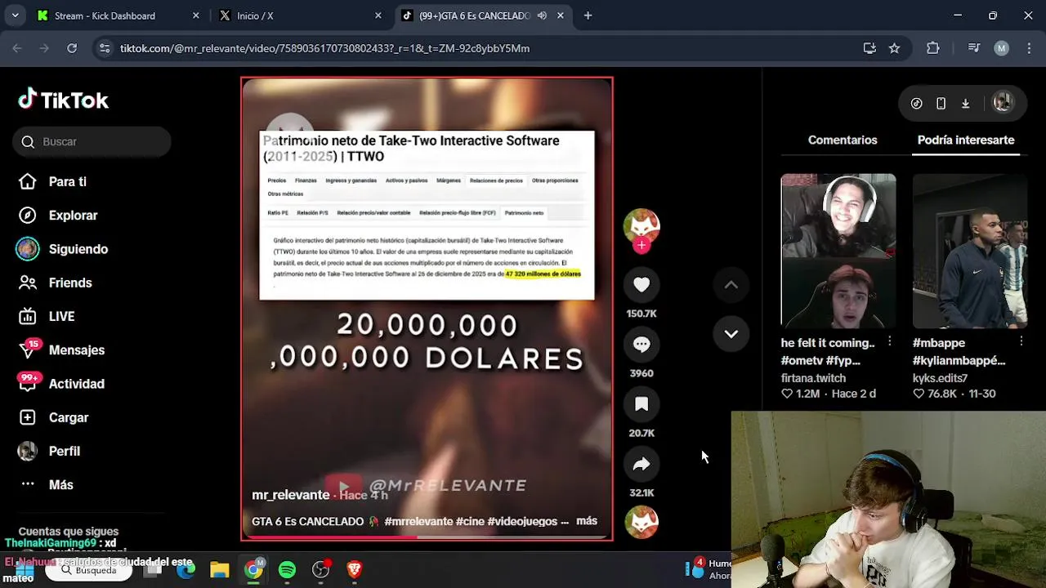
Task: Mute audio on the TikTok browser tab
Action: coord(542,16)
